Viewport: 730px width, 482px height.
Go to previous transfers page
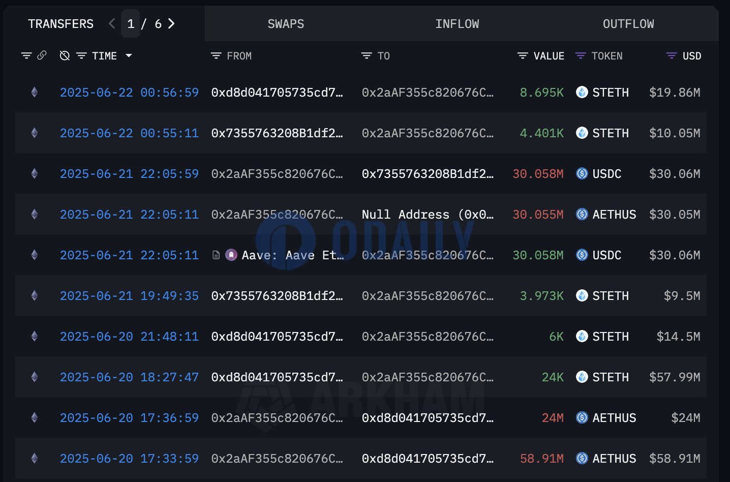(112, 23)
